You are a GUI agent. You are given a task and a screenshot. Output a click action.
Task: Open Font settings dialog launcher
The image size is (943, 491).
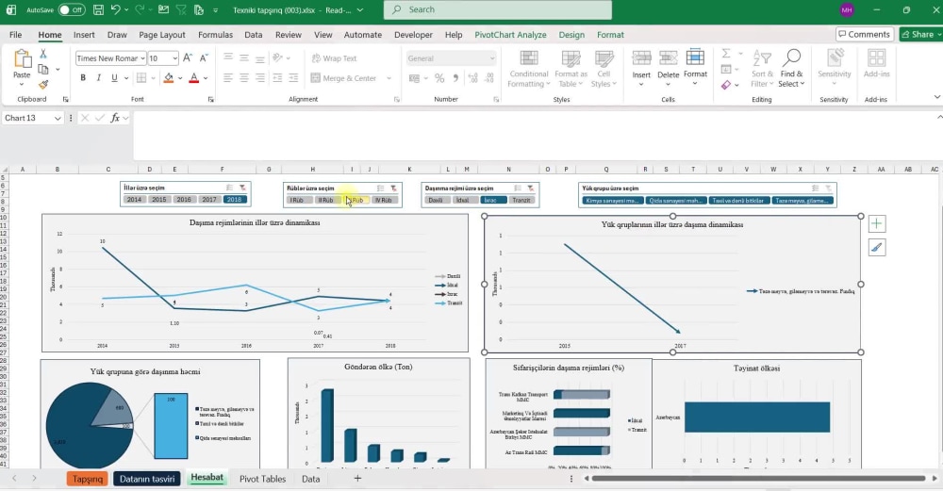tap(211, 100)
